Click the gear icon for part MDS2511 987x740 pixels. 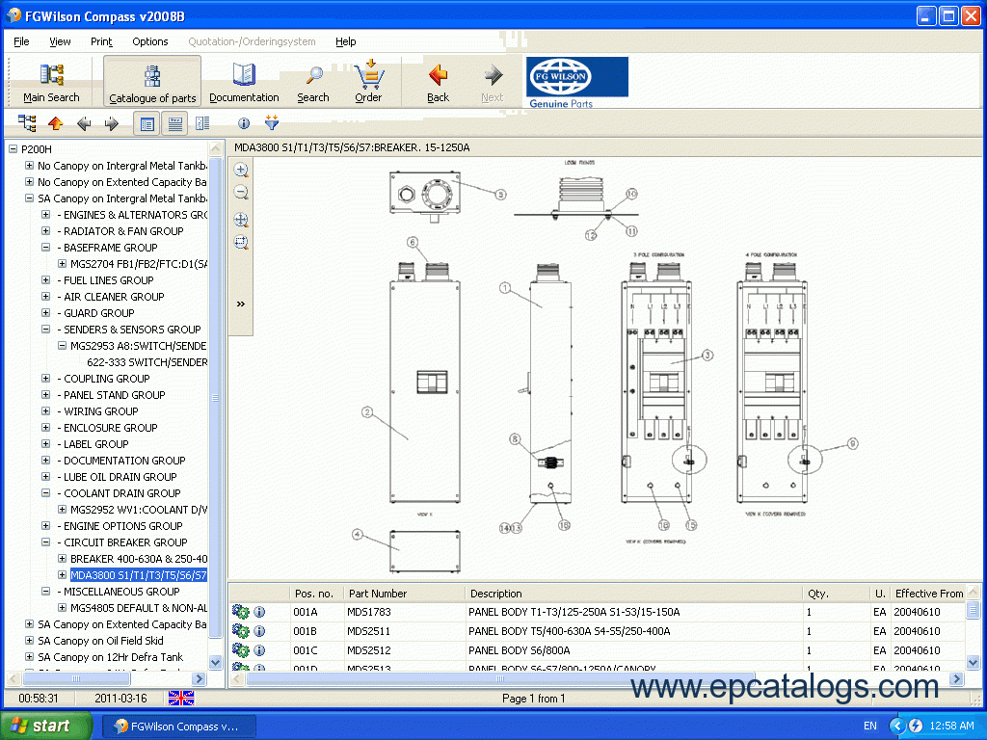tap(240, 631)
